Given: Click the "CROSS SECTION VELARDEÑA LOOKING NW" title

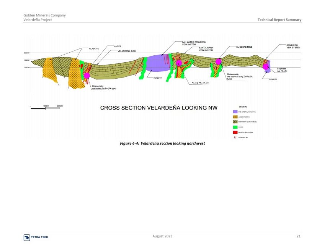Looking at the screenshot, I should (159, 108).
